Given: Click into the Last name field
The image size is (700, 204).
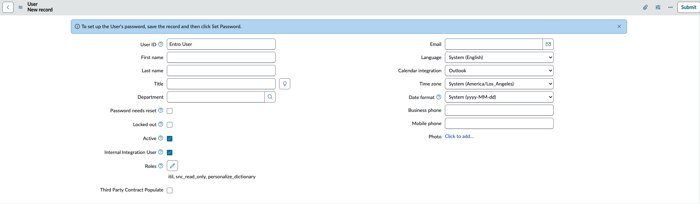Looking at the screenshot, I should click(221, 71).
